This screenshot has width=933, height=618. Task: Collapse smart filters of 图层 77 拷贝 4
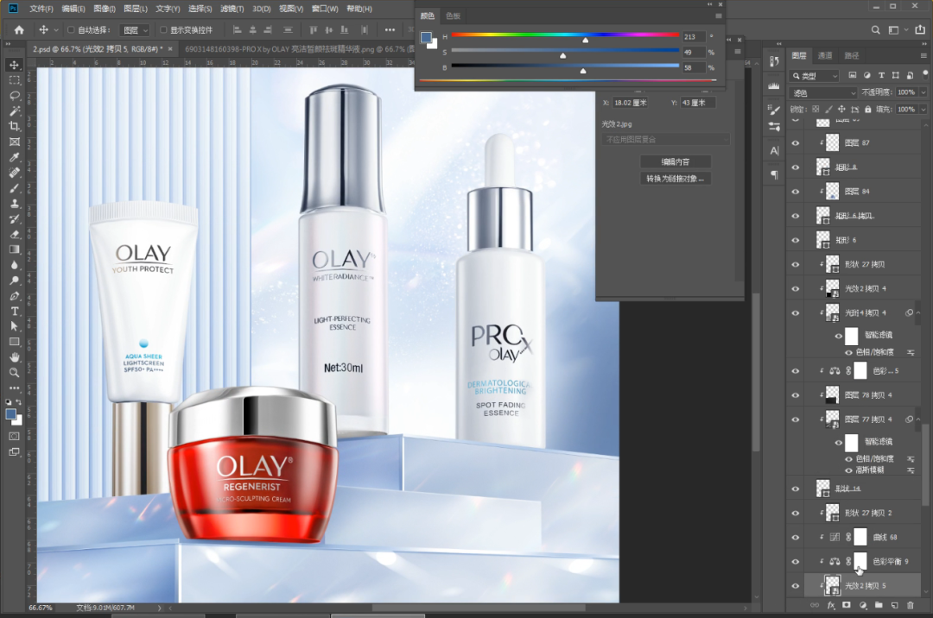pyautogui.click(x=918, y=419)
